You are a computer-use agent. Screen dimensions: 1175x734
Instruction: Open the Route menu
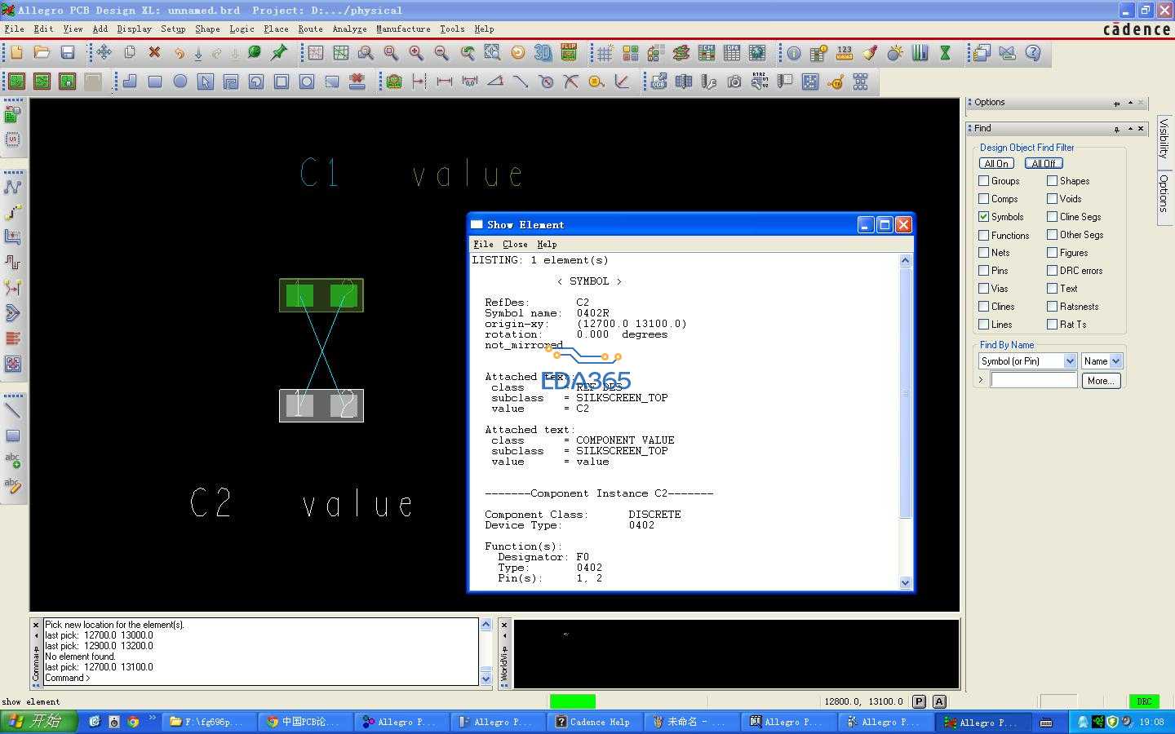point(310,29)
